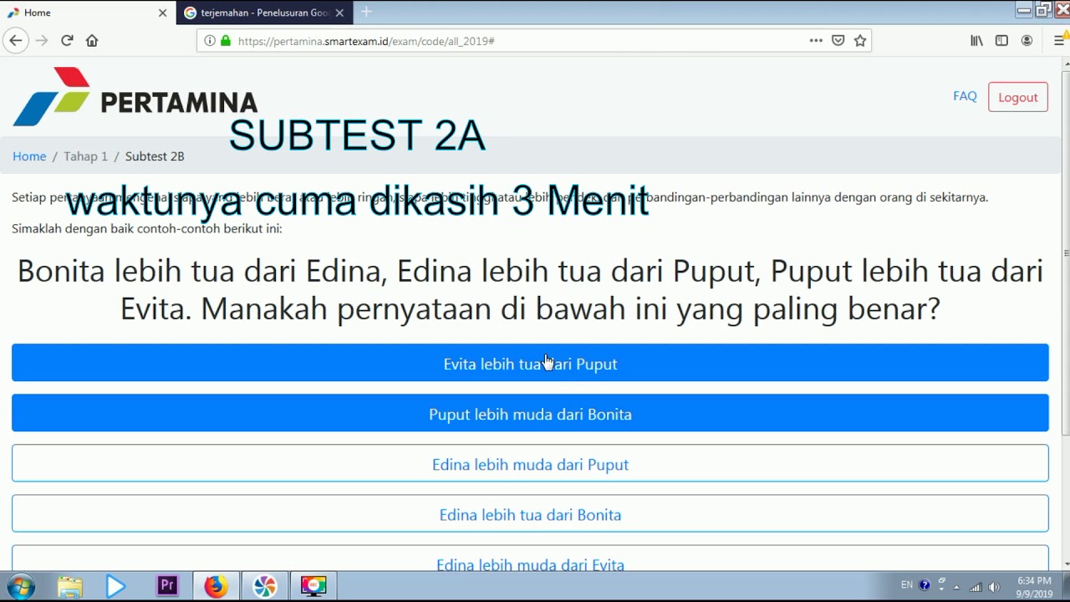This screenshot has width=1070, height=602.
Task: Select answer Edina lebih muda dari Puput
Action: pyautogui.click(x=530, y=463)
